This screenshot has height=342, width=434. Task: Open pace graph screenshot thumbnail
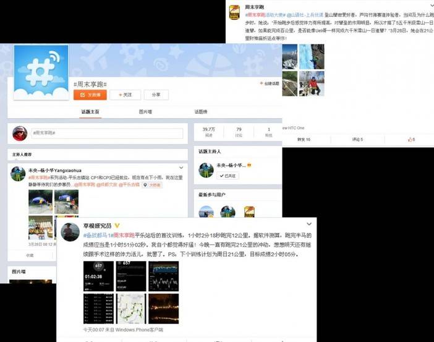click(x=164, y=276)
